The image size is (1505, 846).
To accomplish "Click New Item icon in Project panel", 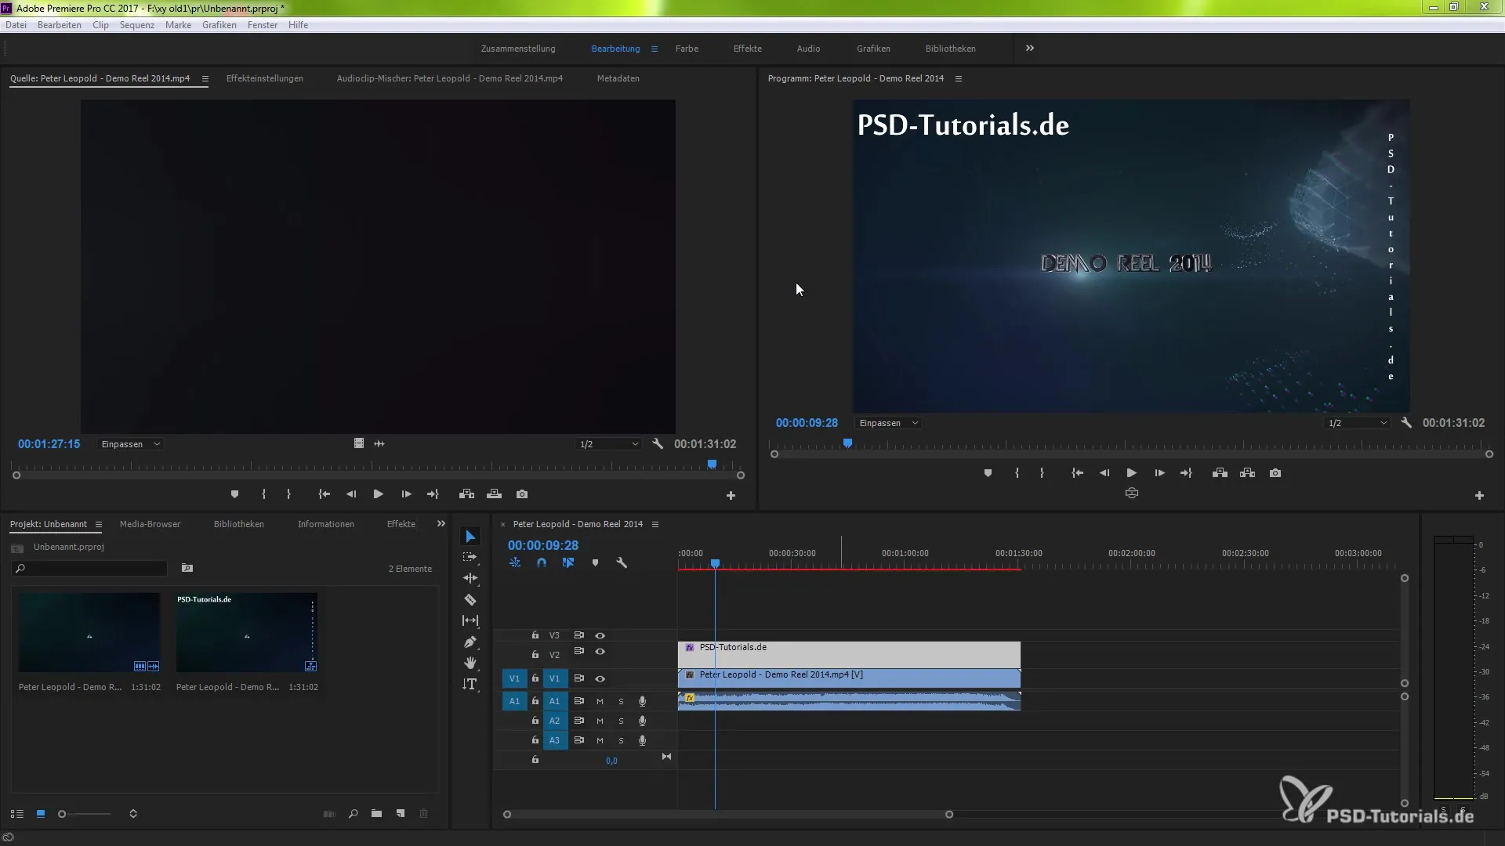I will (x=401, y=814).
